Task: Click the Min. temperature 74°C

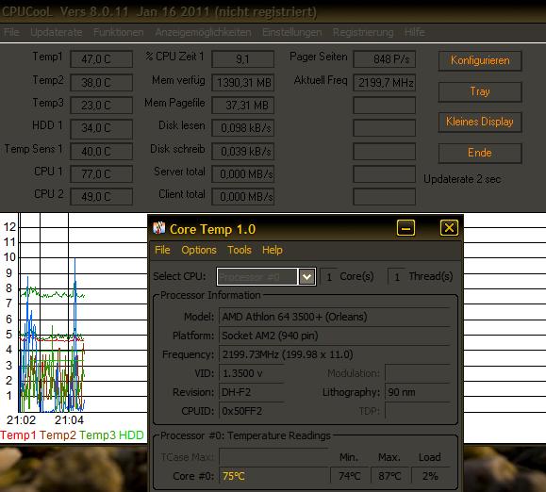Action: [x=350, y=476]
